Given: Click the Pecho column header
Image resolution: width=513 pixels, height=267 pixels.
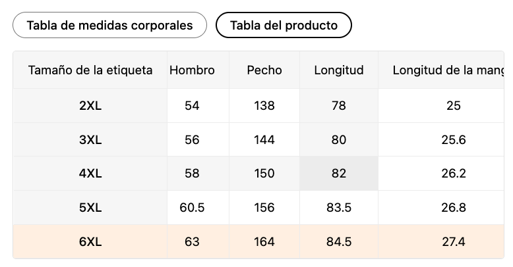Looking at the screenshot, I should (x=264, y=70).
